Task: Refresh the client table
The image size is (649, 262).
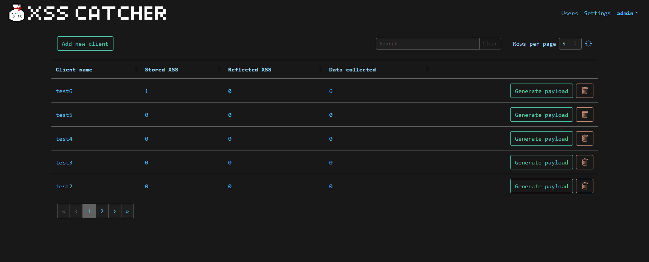Action: tap(588, 43)
